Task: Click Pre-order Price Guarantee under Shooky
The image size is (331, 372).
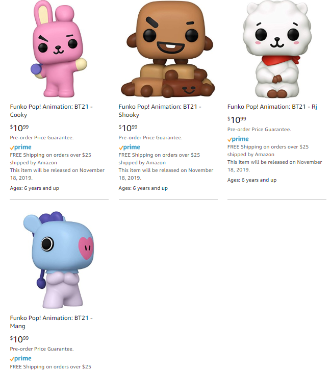Action: pyautogui.click(x=150, y=138)
